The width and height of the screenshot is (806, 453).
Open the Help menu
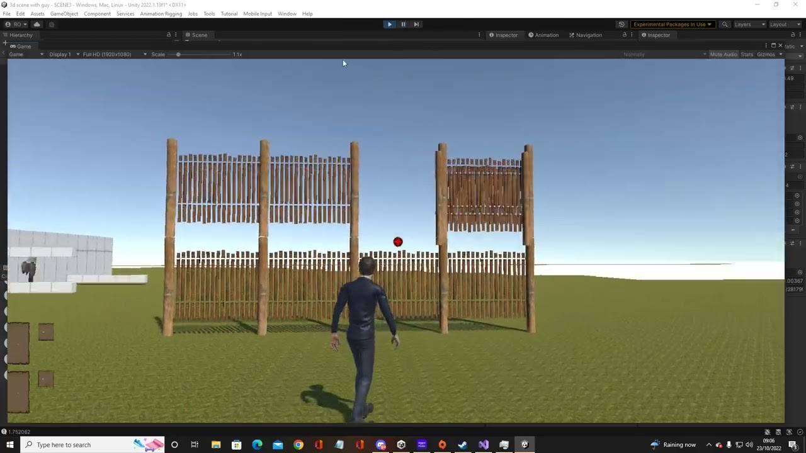click(307, 14)
